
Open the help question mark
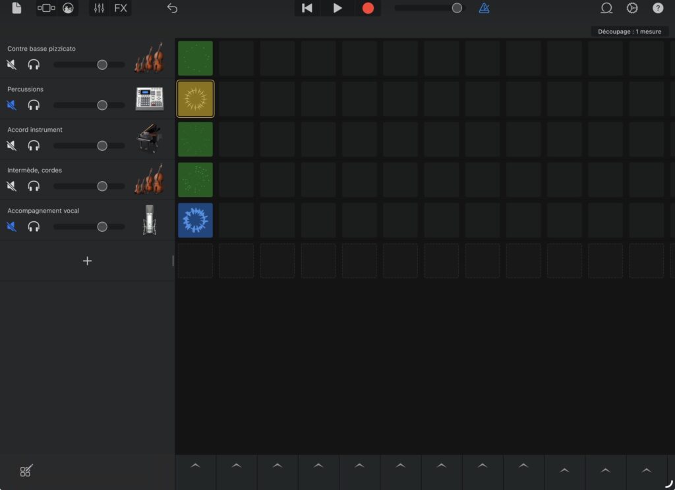pyautogui.click(x=658, y=9)
